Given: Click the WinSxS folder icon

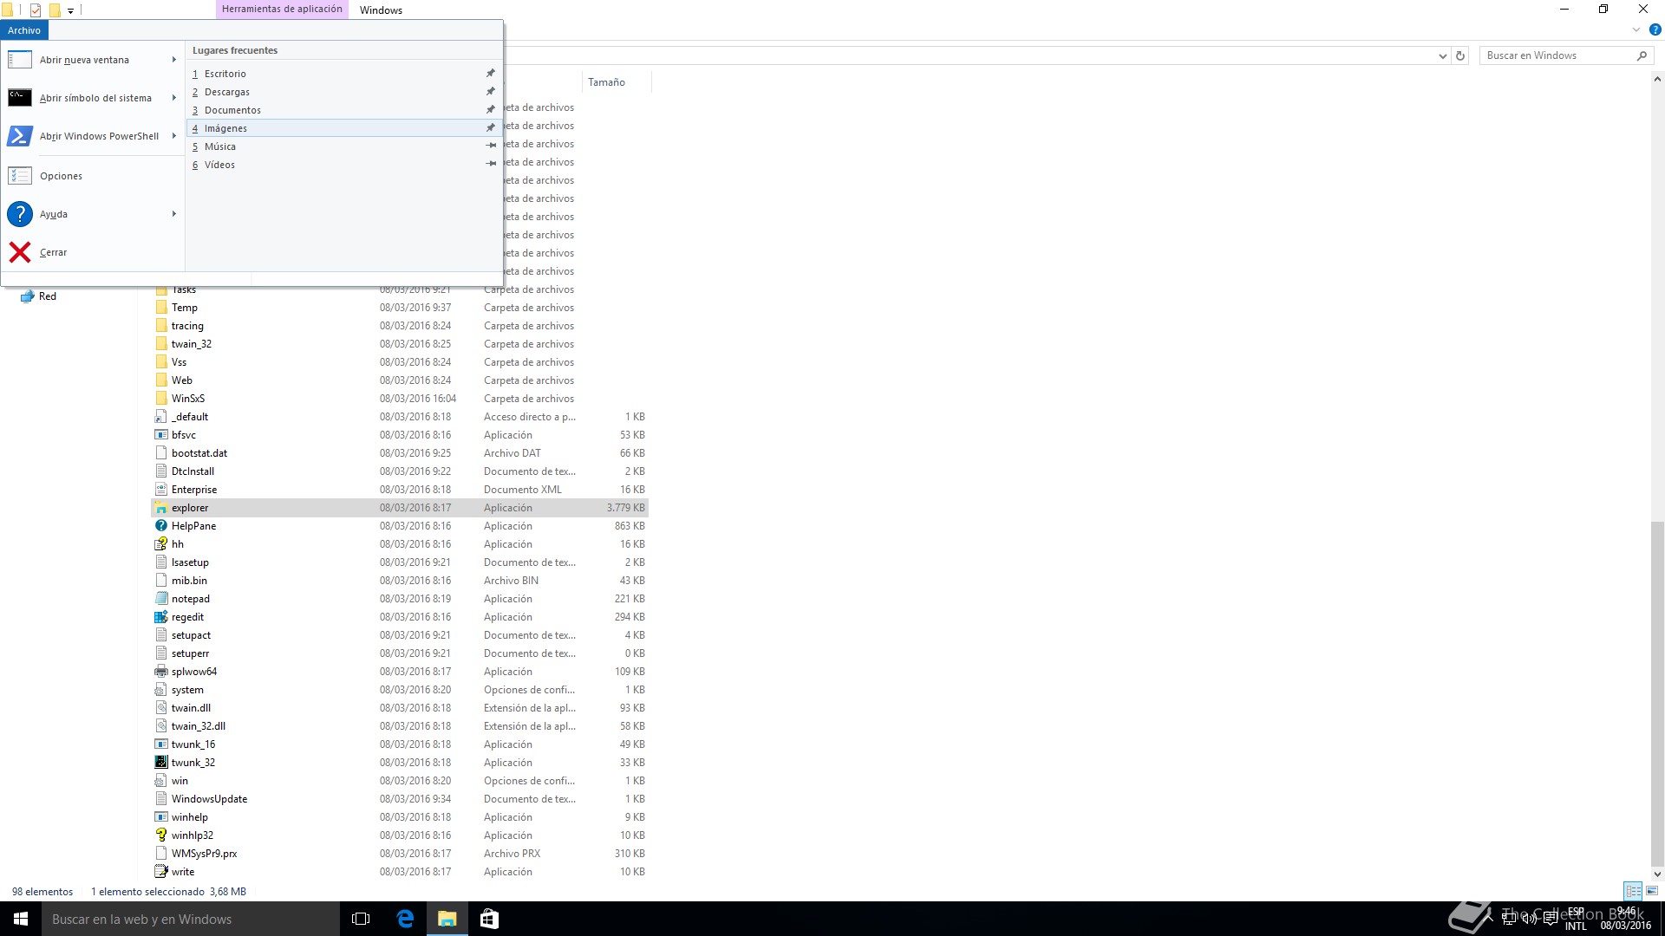Looking at the screenshot, I should [160, 399].
